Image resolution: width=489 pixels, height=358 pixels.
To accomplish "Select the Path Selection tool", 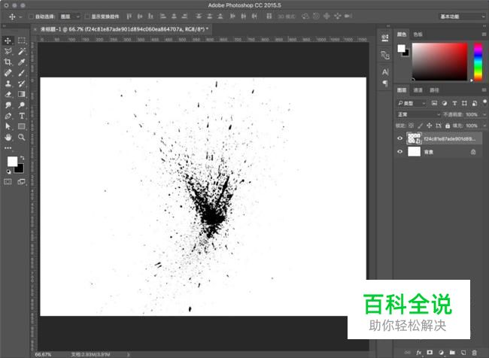I will tap(8, 126).
